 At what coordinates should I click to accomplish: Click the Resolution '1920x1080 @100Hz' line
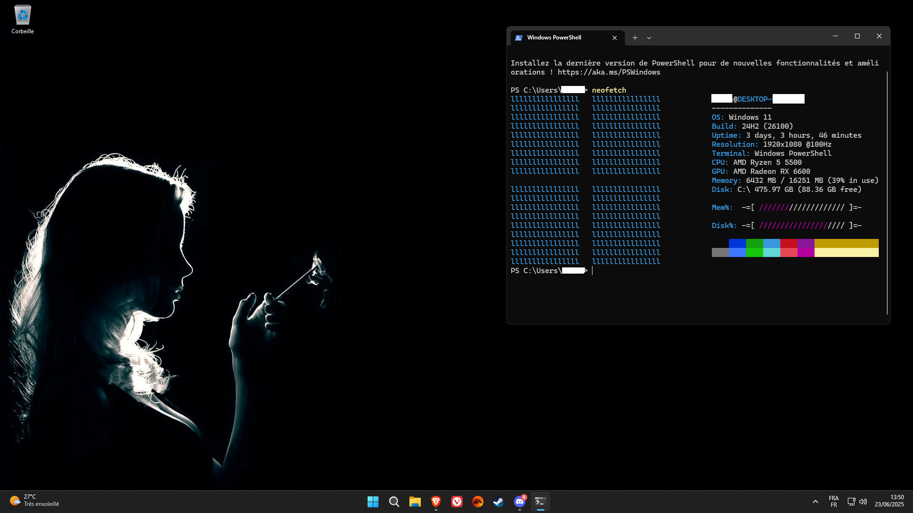click(x=771, y=144)
